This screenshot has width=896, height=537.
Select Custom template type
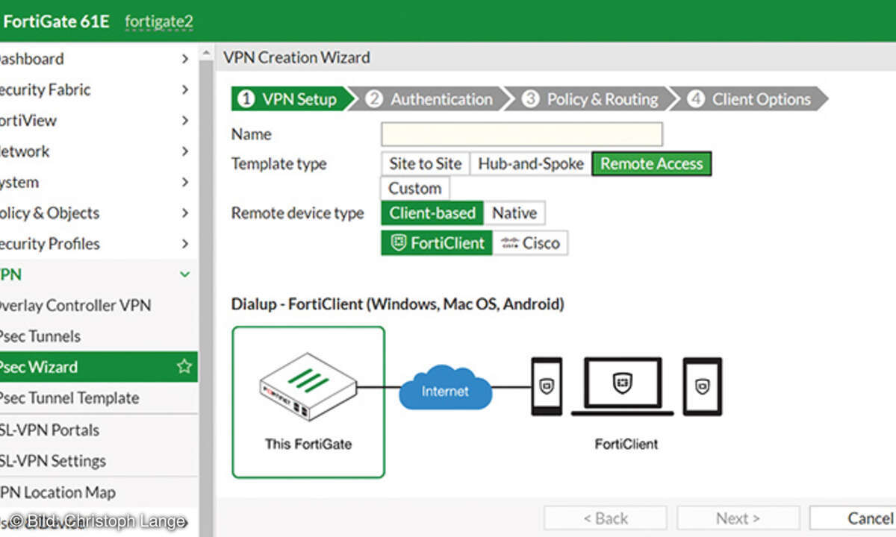point(414,189)
